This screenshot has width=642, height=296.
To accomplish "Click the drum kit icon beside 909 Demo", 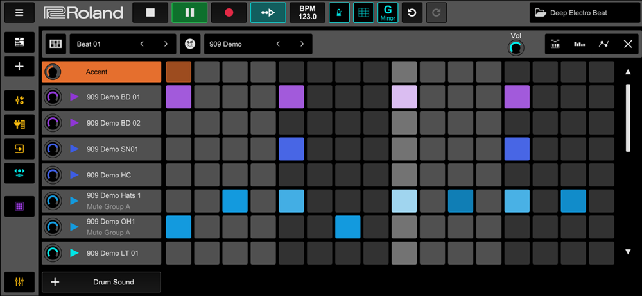I will point(190,44).
